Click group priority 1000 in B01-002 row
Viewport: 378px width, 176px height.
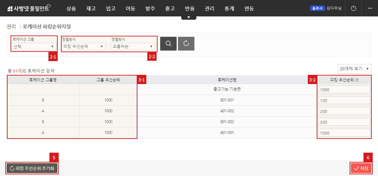point(108,122)
